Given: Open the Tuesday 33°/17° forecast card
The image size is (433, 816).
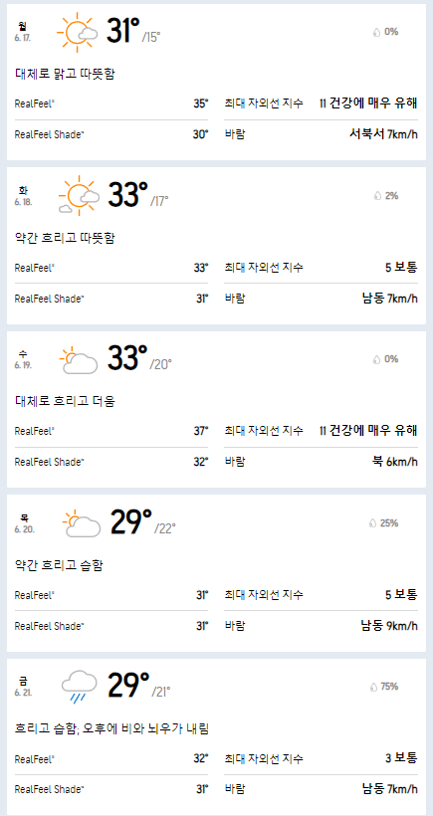Looking at the screenshot, I should 217,246.
